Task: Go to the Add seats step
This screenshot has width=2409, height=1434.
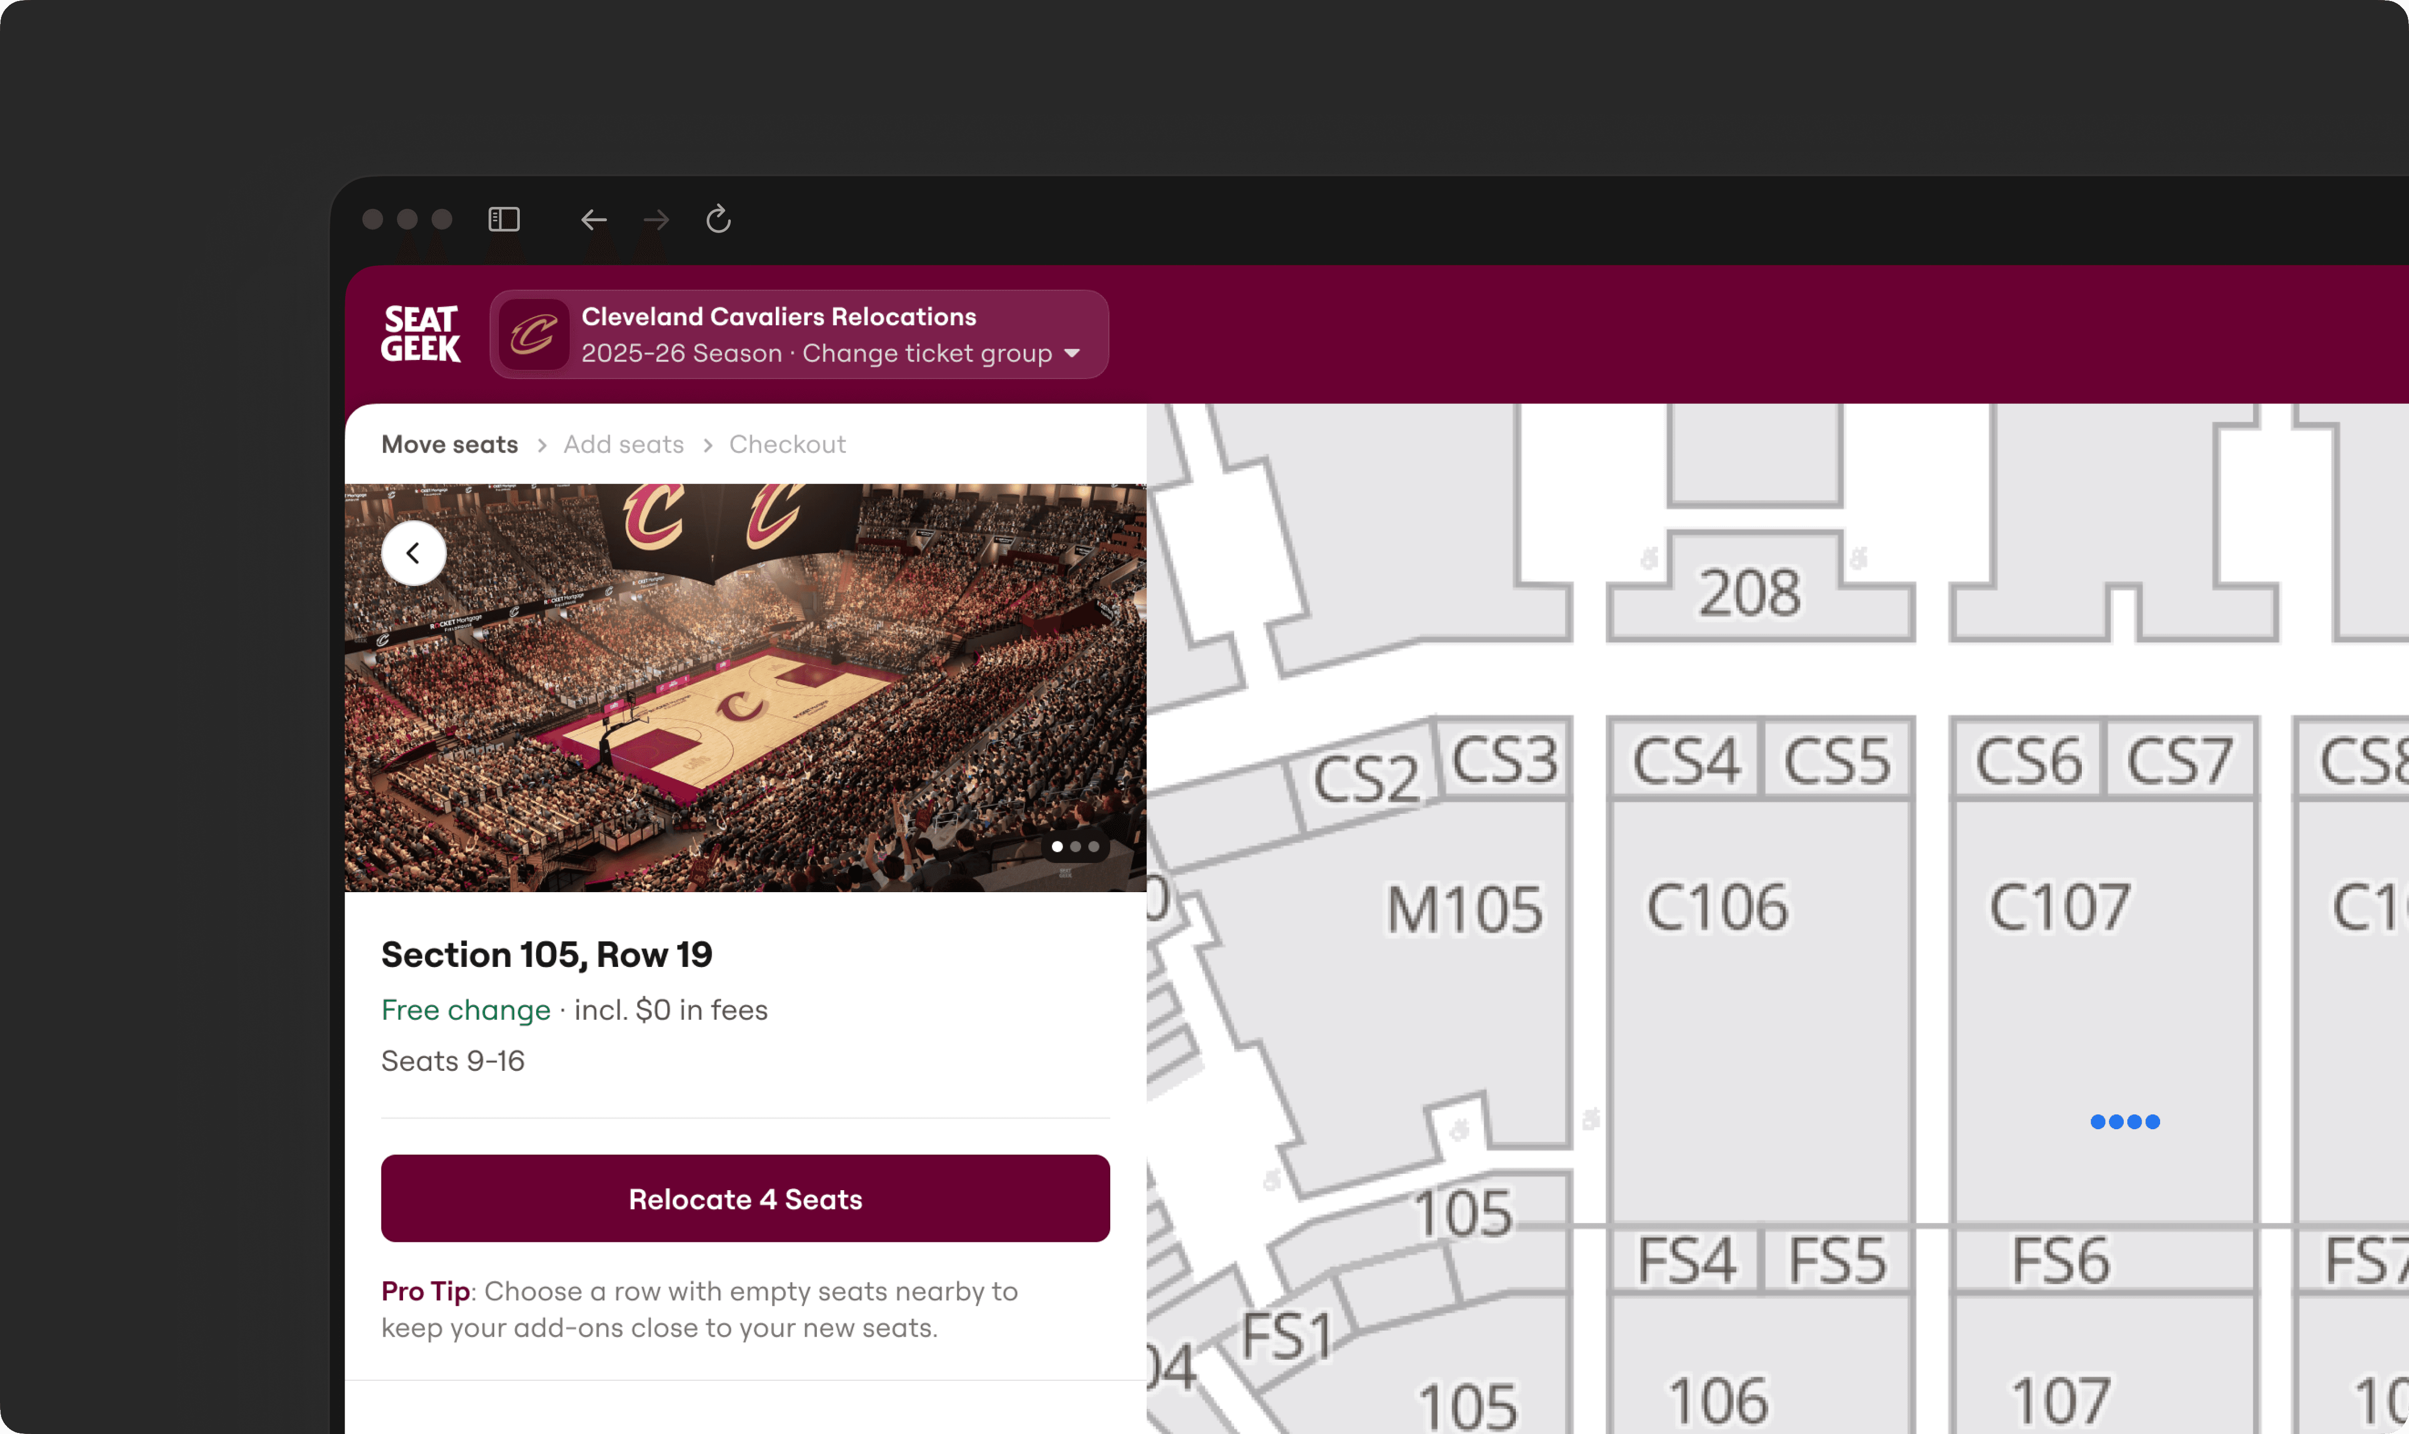Action: 623,445
